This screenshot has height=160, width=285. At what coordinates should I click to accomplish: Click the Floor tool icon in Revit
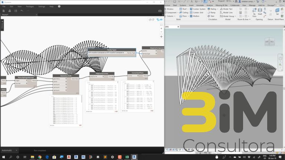(x=181, y=16)
